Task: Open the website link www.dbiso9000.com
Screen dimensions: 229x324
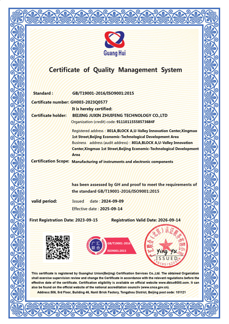Action: (173, 283)
